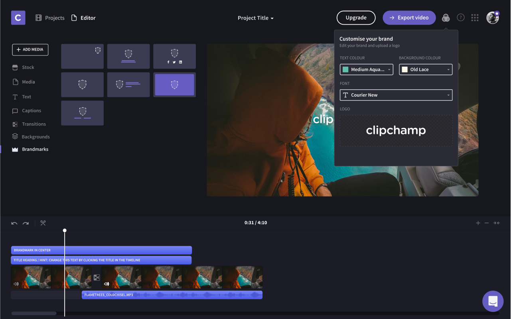
Task: Open the user profile avatar
Action: click(x=493, y=18)
